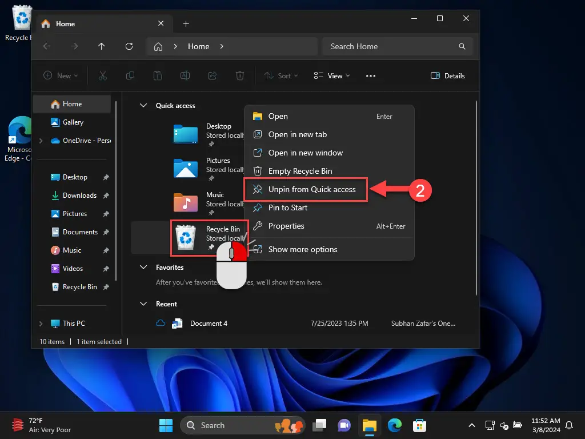The height and width of the screenshot is (439, 585).
Task: Choose Show more options
Action: coord(329,249)
